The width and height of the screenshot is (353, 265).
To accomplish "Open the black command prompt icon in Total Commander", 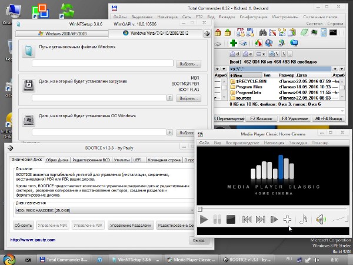I will coord(333,32).
